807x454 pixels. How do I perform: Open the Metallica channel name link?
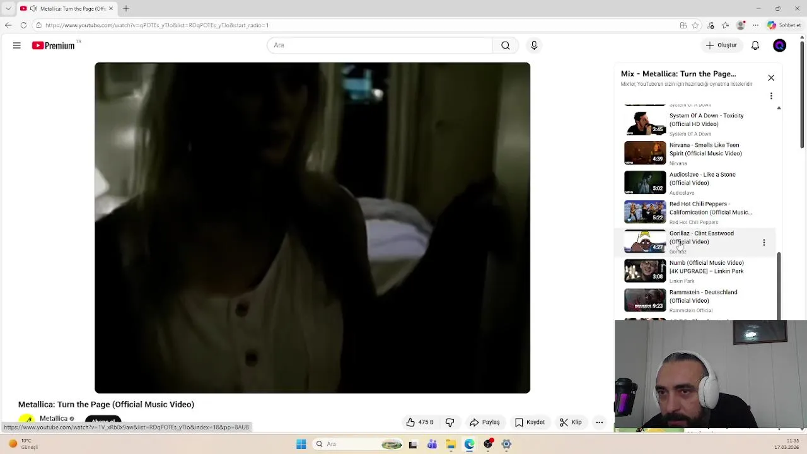tap(54, 419)
